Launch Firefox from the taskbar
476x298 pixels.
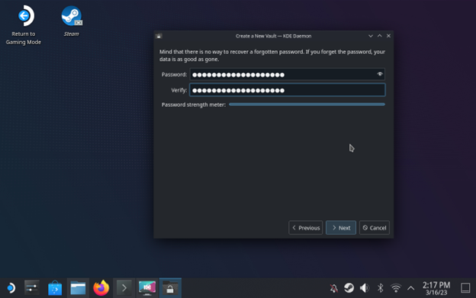(x=101, y=287)
